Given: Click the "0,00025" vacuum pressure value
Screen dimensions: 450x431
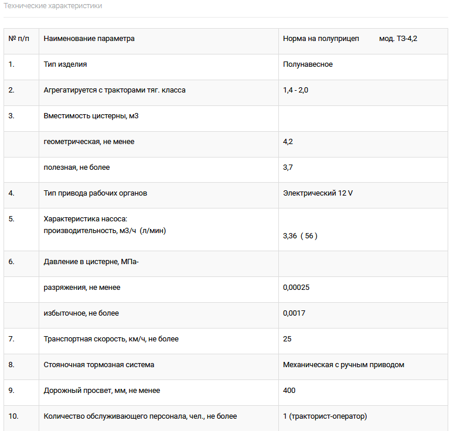Looking at the screenshot, I should [296, 288].
